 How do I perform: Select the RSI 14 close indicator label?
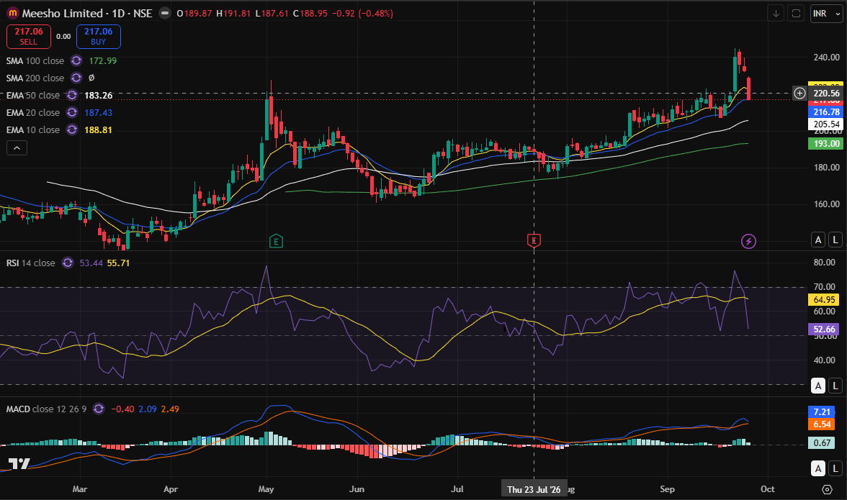point(31,263)
